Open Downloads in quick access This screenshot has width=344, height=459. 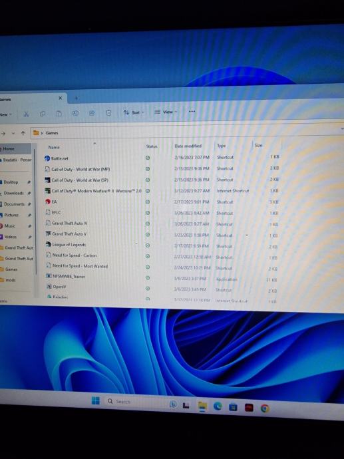point(15,193)
